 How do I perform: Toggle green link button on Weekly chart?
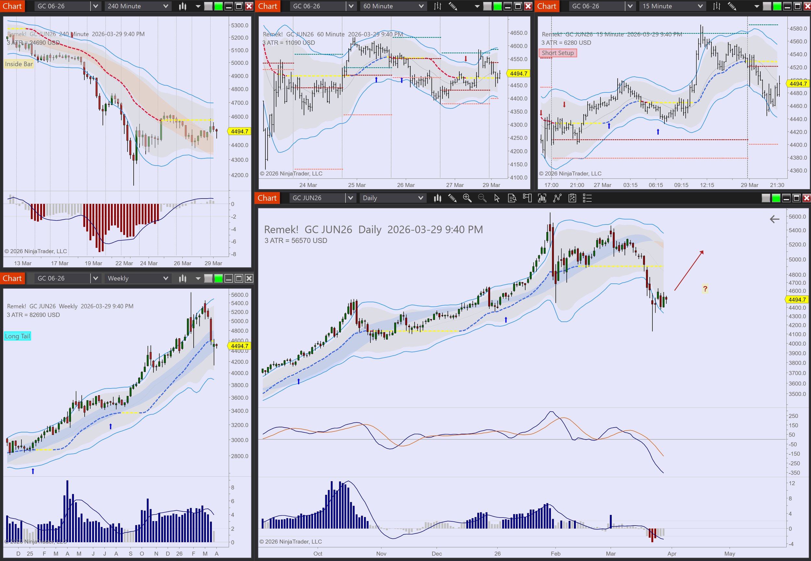[219, 278]
